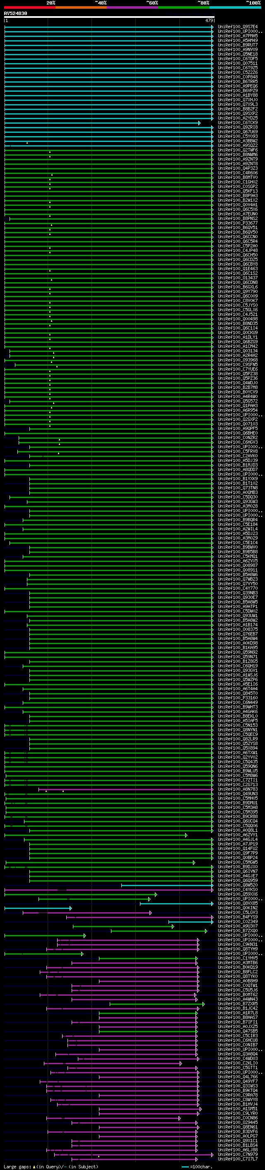This screenshot has height=1170, width=265.
Task: Select hit label UniRef100_C0P848
Action: click(x=238, y=77)
